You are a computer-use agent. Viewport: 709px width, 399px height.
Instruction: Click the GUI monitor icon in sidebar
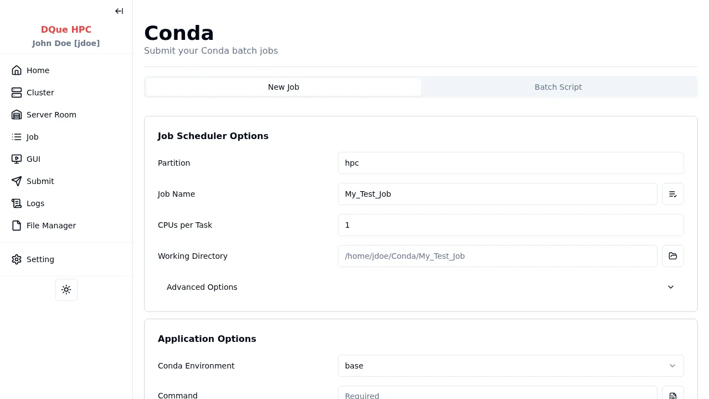pyautogui.click(x=17, y=159)
